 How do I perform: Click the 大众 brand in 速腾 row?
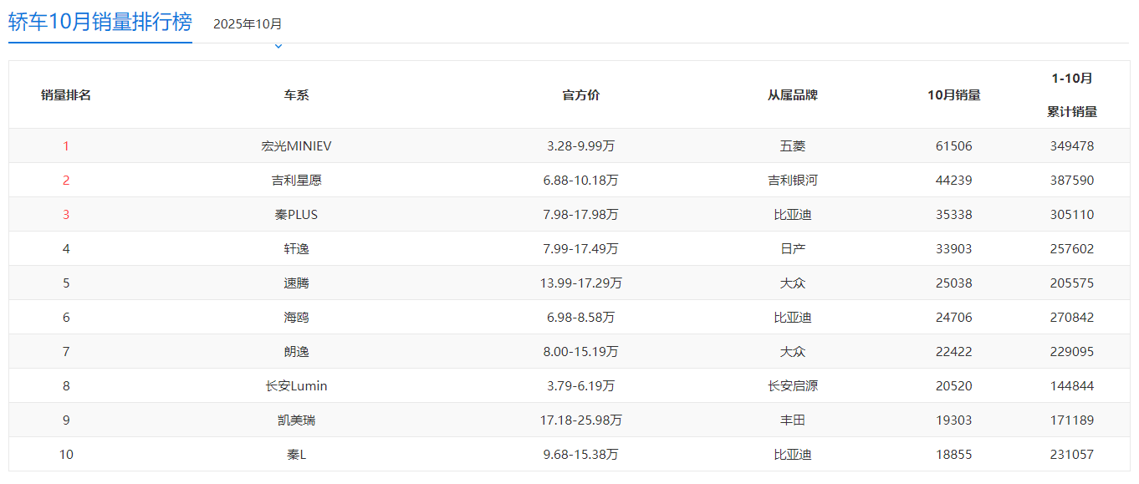[x=792, y=283]
